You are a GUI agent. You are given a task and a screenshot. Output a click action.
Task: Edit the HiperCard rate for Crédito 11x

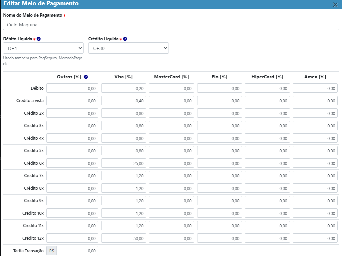click(x=267, y=226)
